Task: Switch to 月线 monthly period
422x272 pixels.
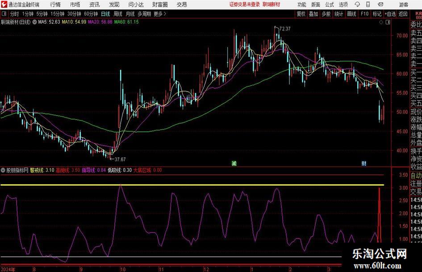Action: click(x=130, y=14)
